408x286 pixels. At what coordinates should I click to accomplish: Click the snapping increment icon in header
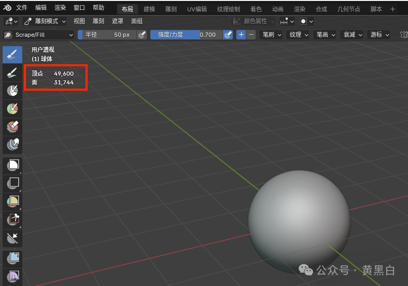pos(284,21)
